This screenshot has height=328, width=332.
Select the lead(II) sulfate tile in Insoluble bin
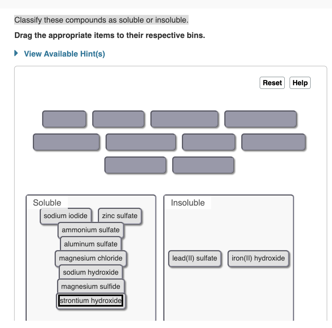point(195,258)
